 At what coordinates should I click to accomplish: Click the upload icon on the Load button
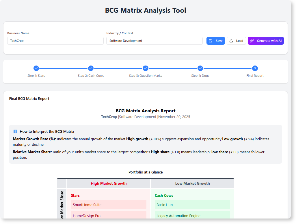[x=230, y=41]
